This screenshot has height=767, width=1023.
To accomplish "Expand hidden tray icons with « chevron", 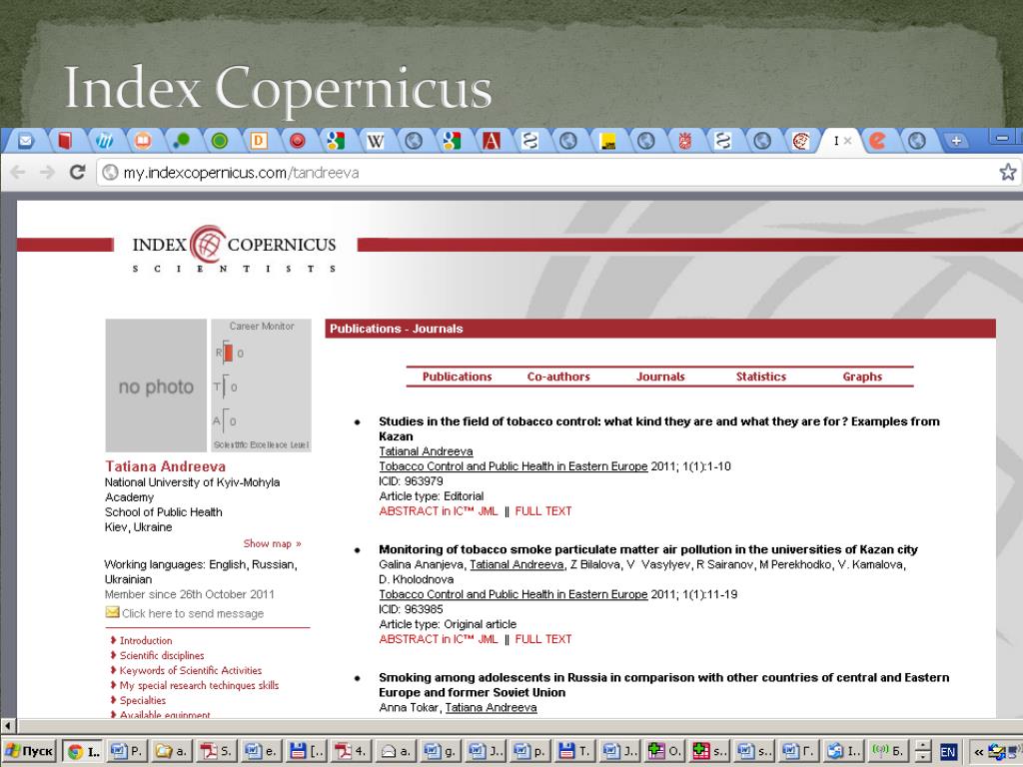I will pyautogui.click(x=979, y=752).
